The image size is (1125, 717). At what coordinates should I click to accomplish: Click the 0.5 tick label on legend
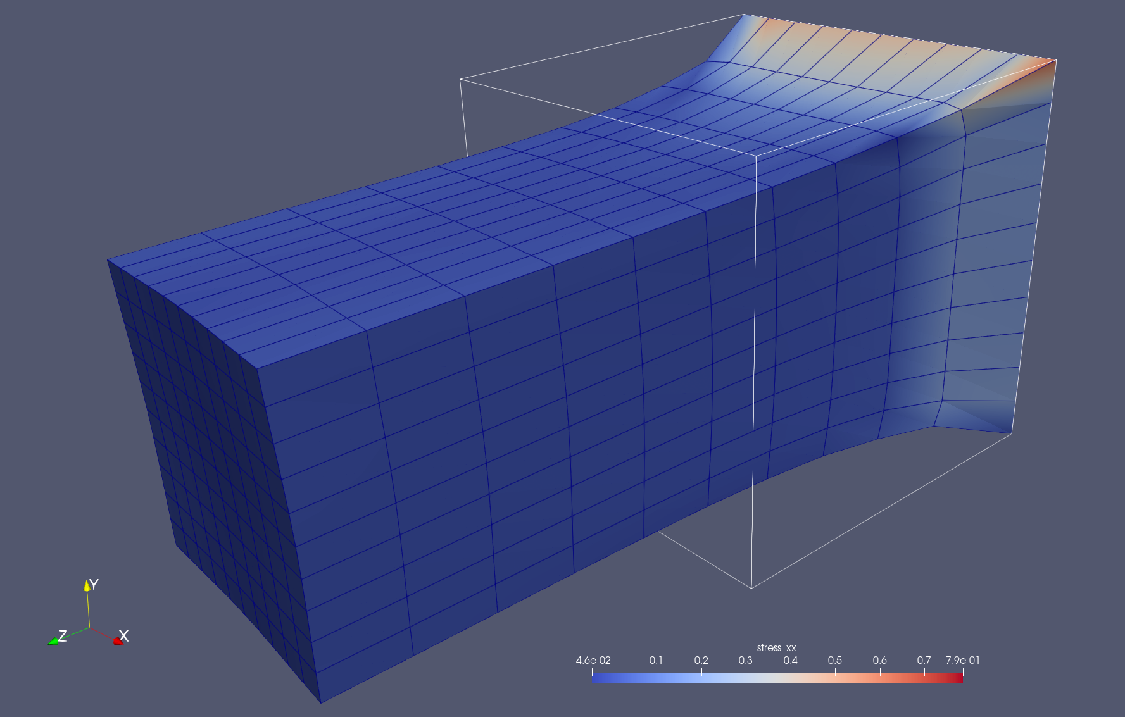(835, 660)
